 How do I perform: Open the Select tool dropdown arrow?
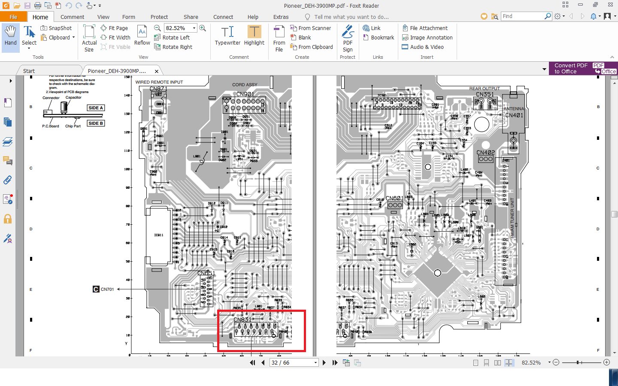tap(29, 48)
